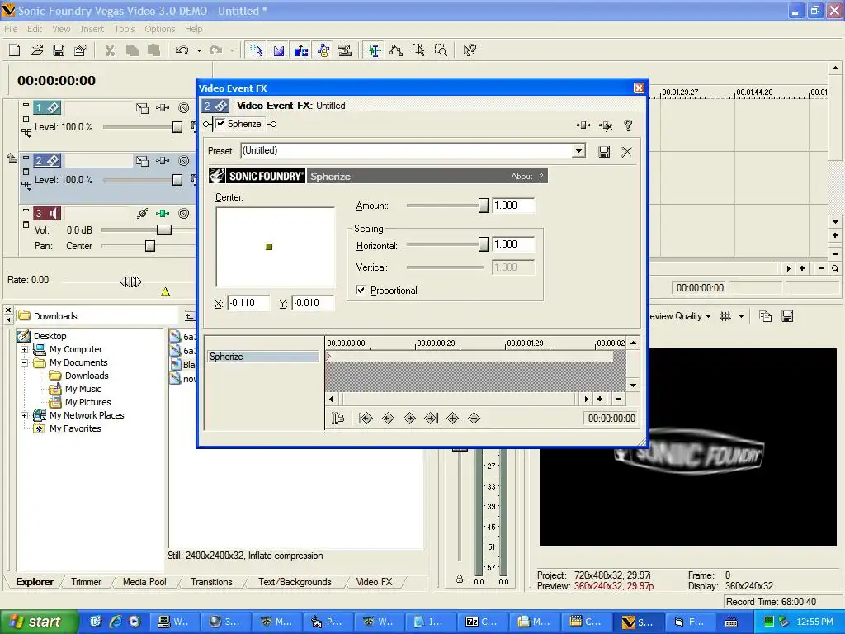The height and width of the screenshot is (634, 845).
Task: Insert keyframe button with plus diamond
Action: (x=453, y=418)
